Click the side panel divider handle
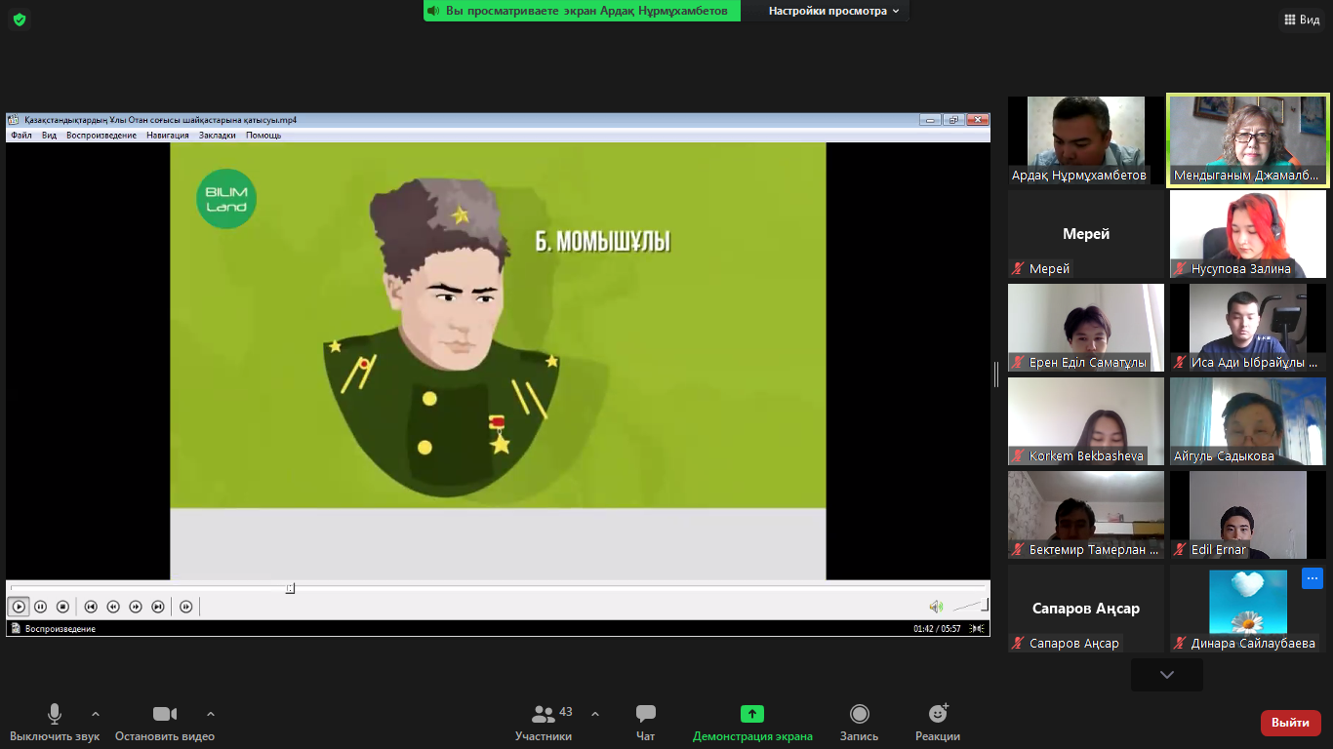Image resolution: width=1333 pixels, height=749 pixels. (996, 374)
